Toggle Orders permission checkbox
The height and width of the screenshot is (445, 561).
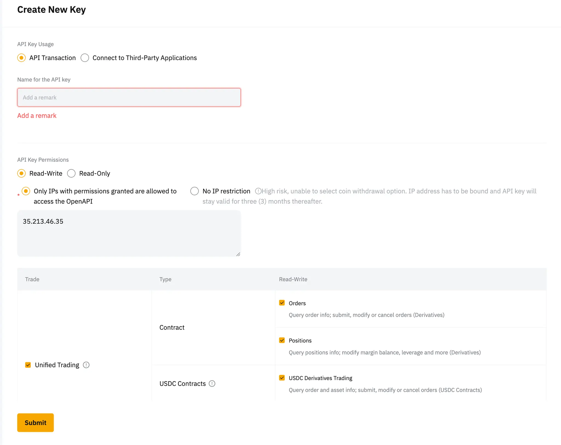[282, 303]
